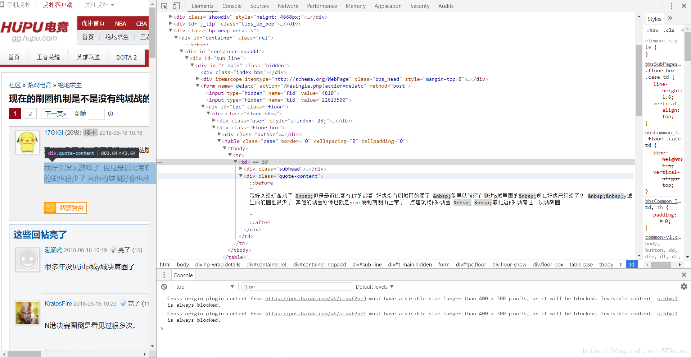Image resolution: width=691 pixels, height=358 pixels.
Task: Open the NBA nav link
Action: pos(120,24)
